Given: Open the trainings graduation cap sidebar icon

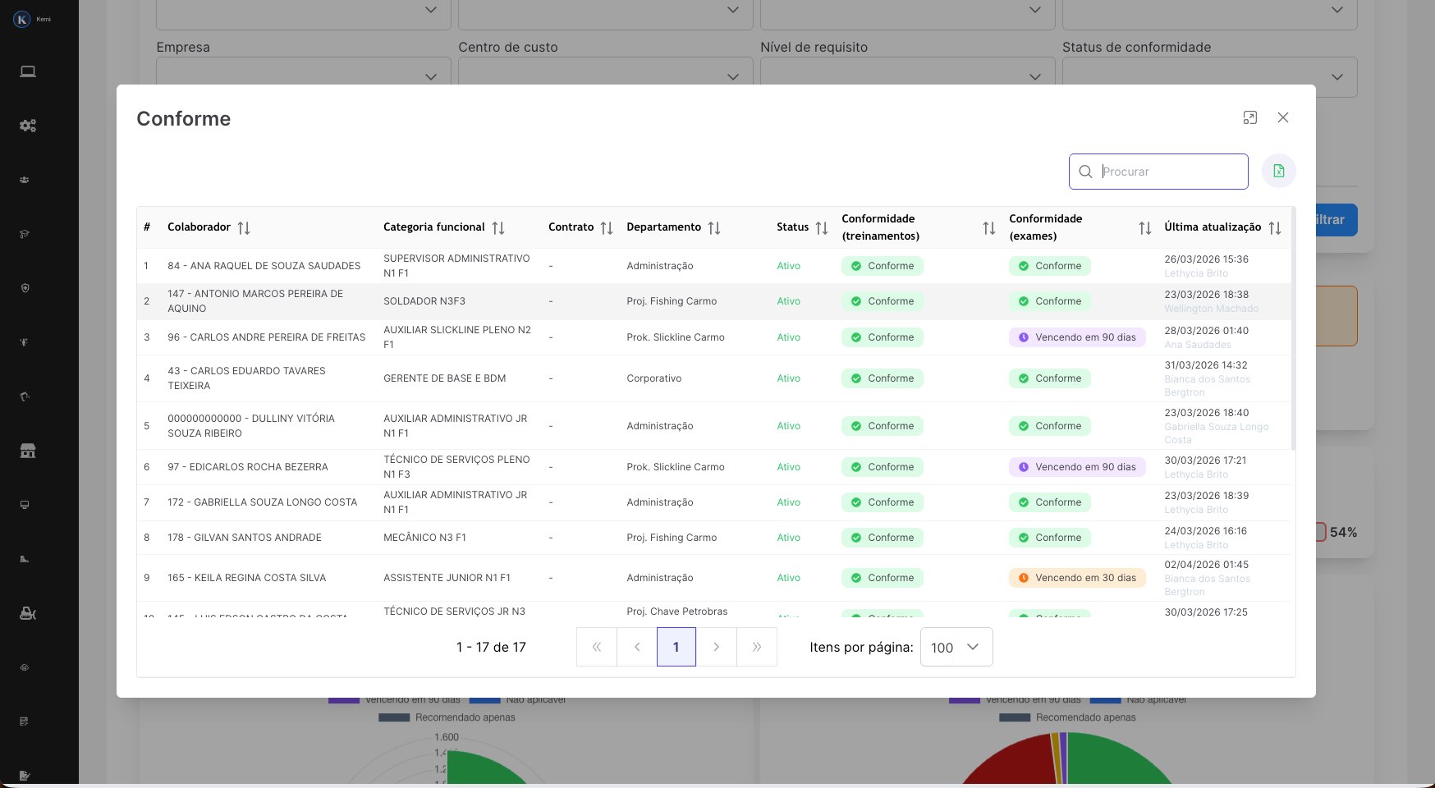Looking at the screenshot, I should [25, 234].
